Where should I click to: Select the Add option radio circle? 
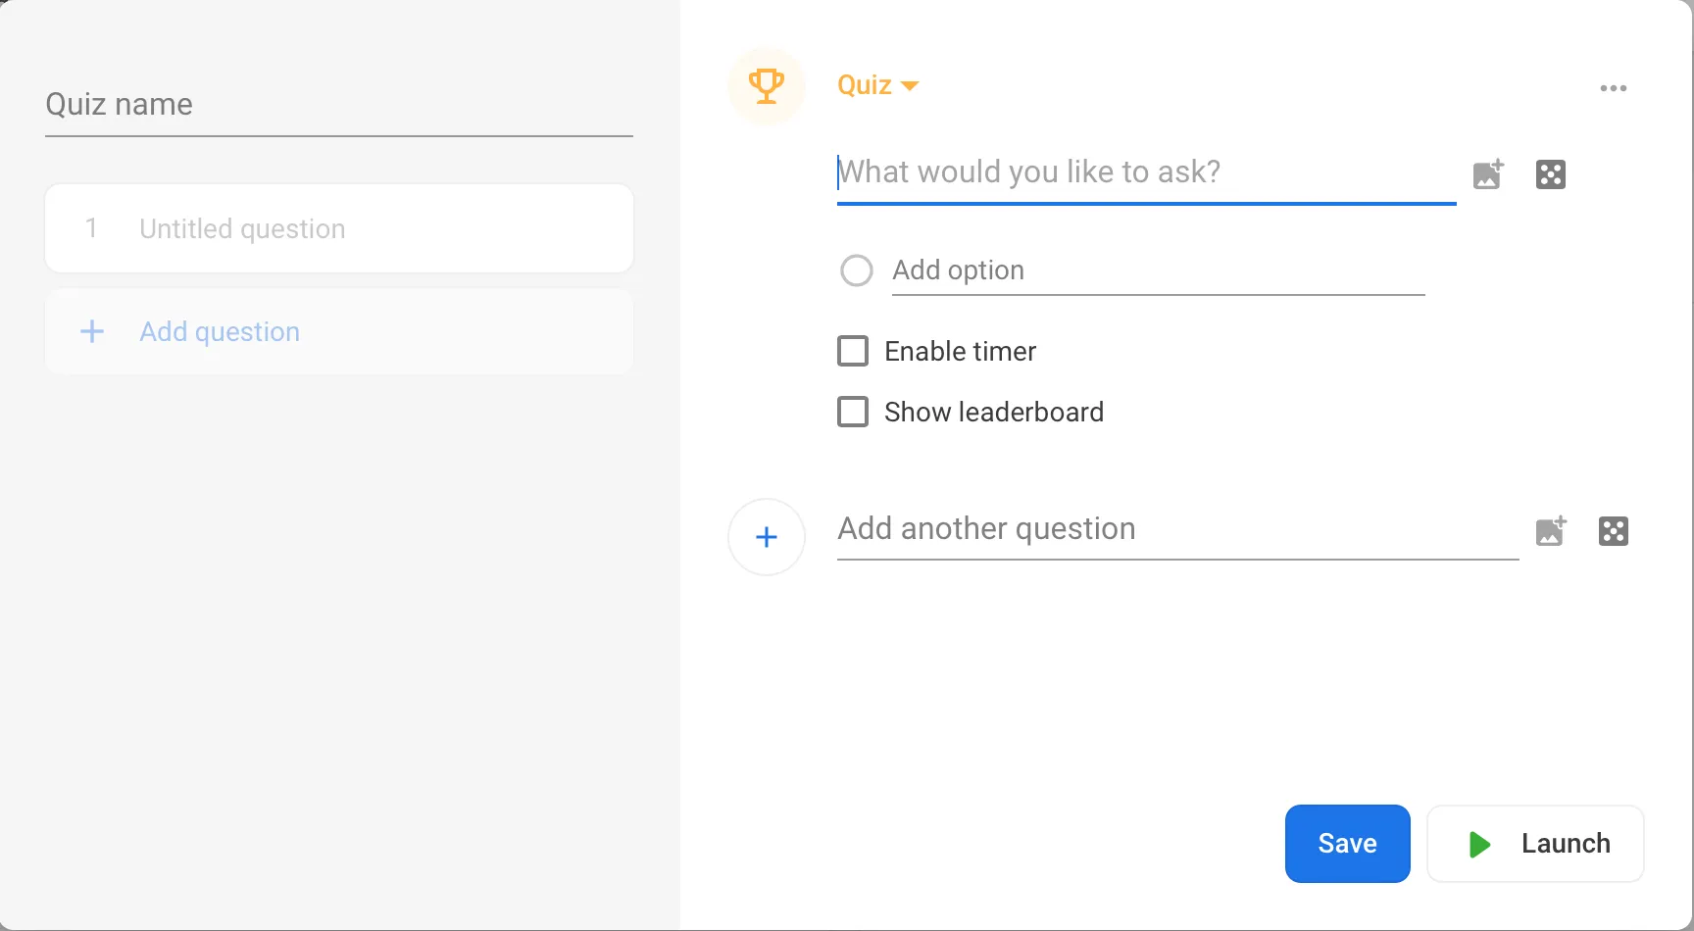pyautogui.click(x=857, y=270)
